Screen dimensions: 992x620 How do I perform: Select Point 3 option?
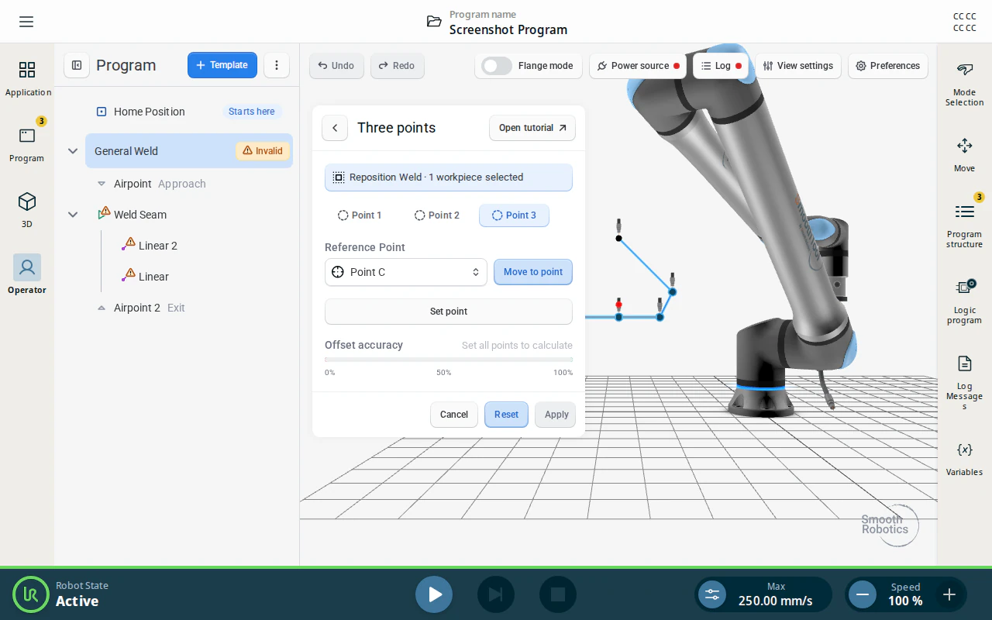[514, 215]
